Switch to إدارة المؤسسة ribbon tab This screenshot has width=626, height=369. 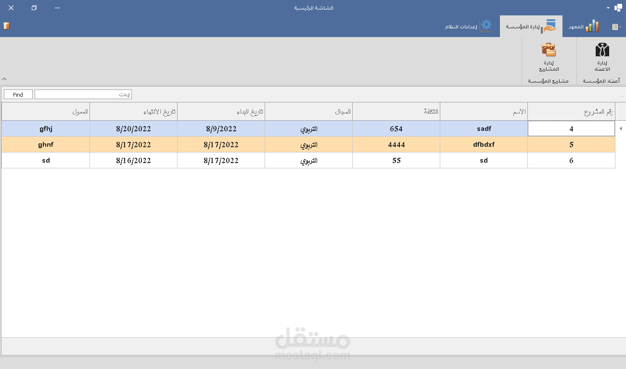[531, 26]
